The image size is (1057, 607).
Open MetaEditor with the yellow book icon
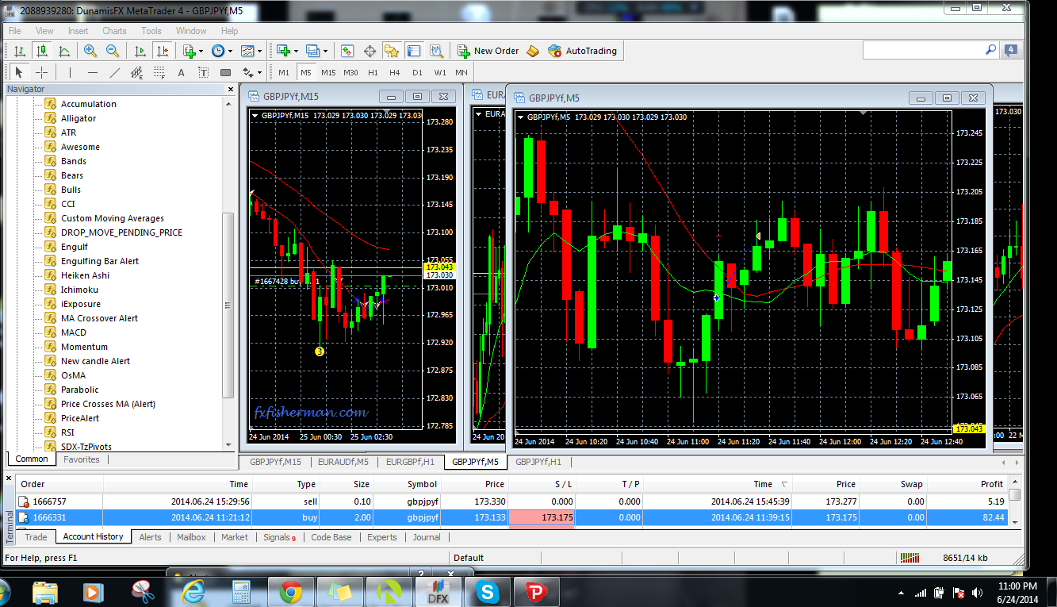coord(533,51)
